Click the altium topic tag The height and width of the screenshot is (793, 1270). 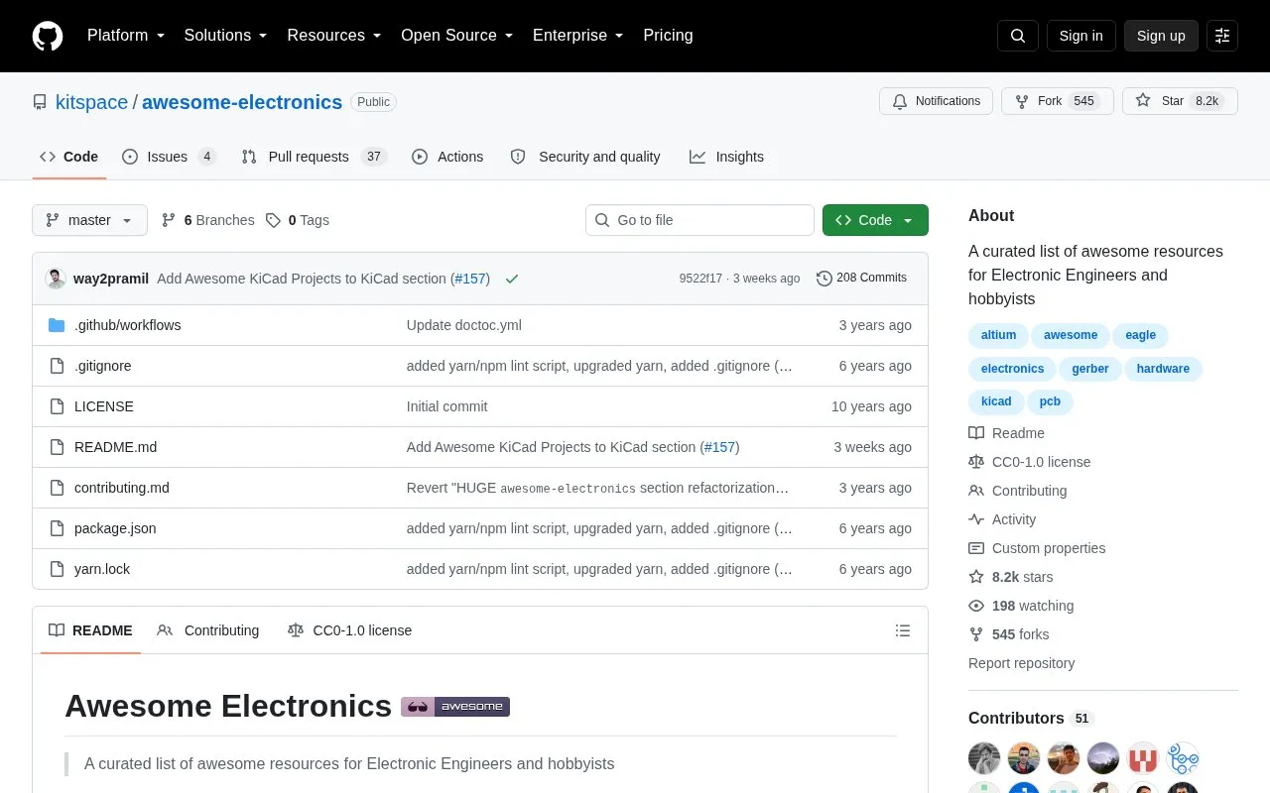pos(998,335)
